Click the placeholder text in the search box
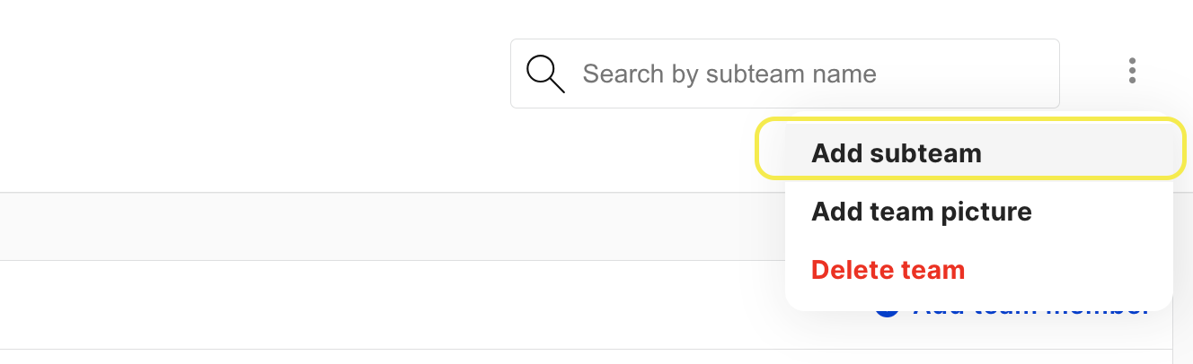The width and height of the screenshot is (1193, 364). coord(729,74)
